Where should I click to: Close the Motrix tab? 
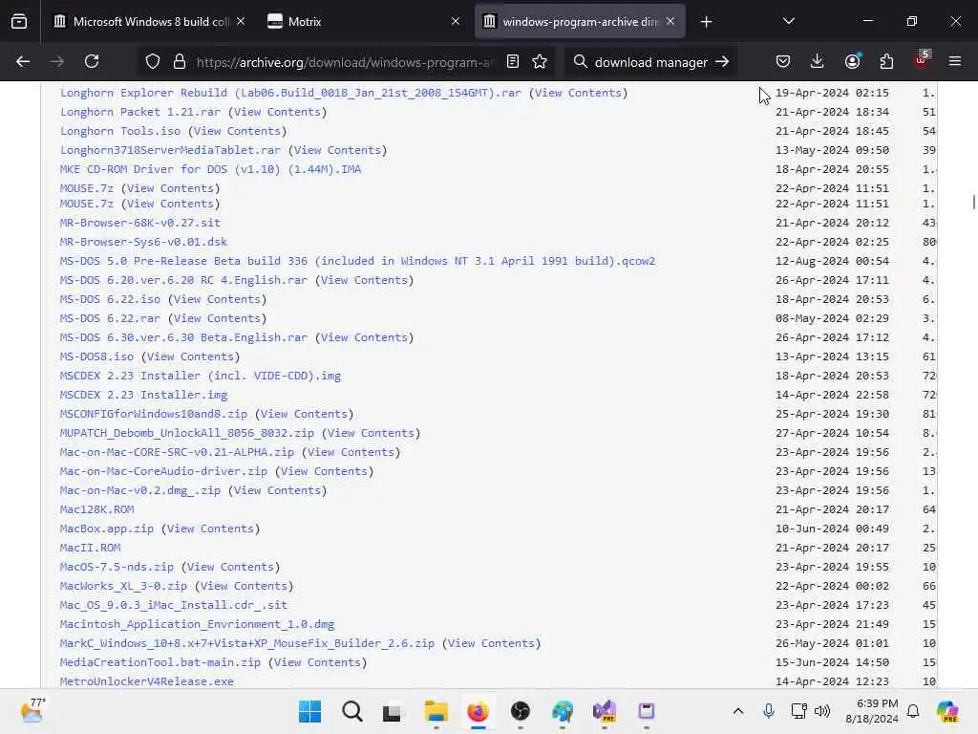(x=456, y=21)
